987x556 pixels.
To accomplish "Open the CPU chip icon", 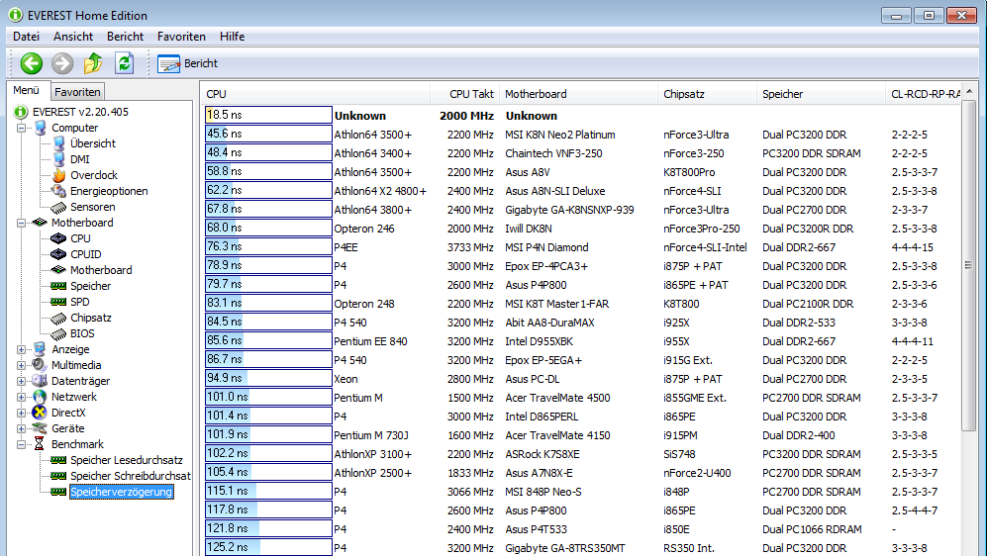I will coord(58,238).
